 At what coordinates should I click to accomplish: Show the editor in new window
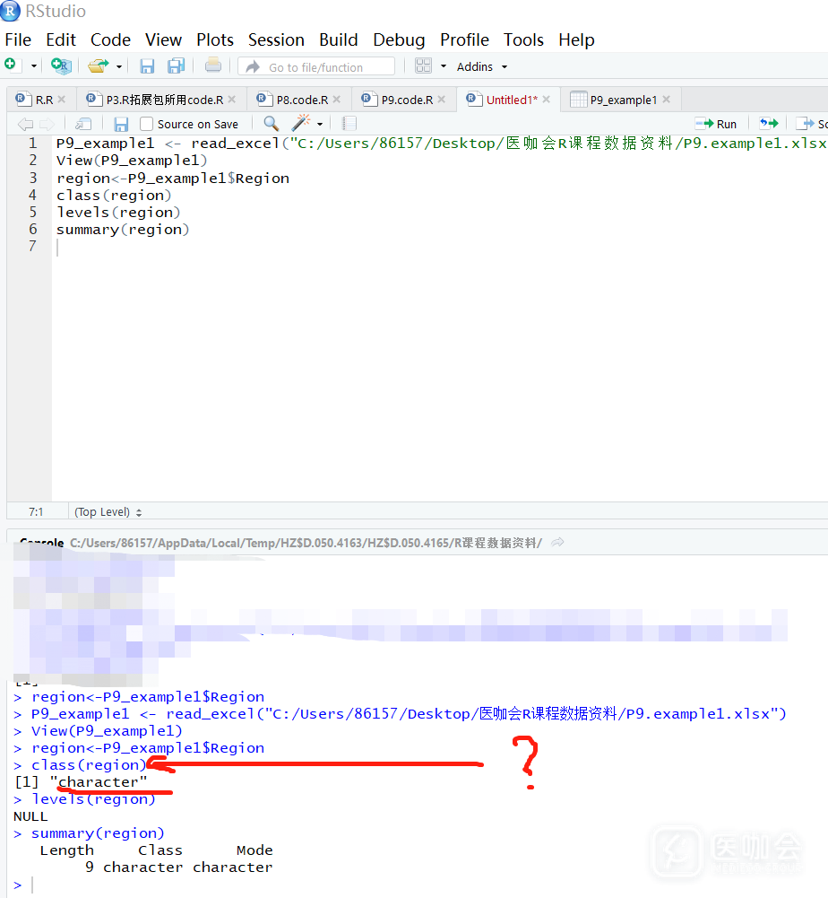coord(82,124)
